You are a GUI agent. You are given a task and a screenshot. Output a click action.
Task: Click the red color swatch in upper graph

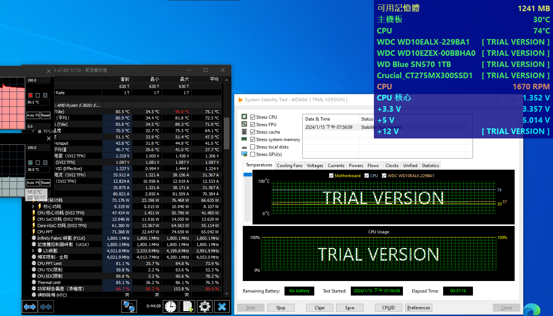point(31,95)
